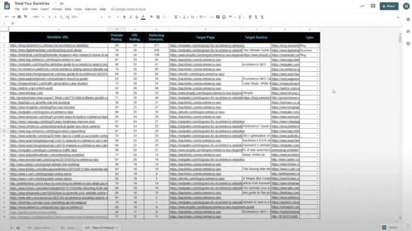The image size is (412, 231).
Task: Open the text color picker
Action: 143,17
